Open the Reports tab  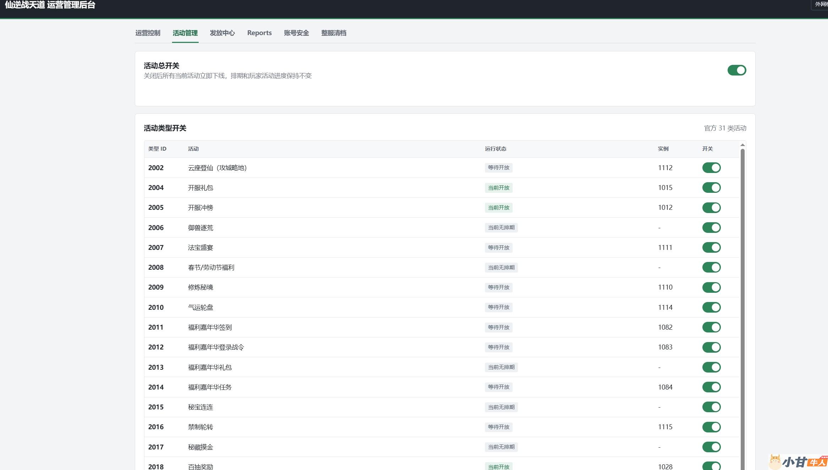(x=259, y=33)
